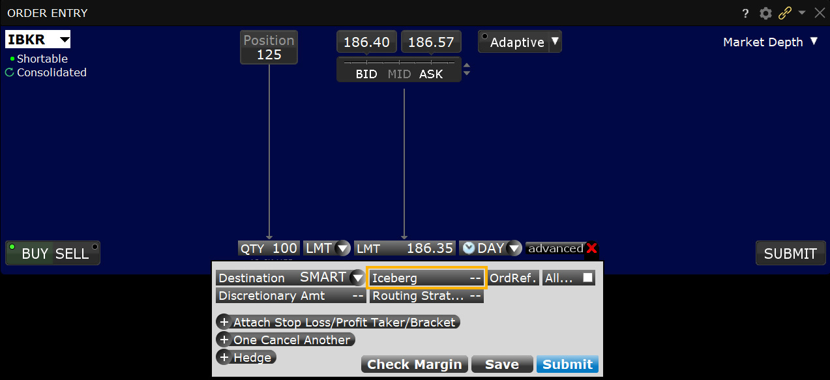
Task: Click the Iceberg input field
Action: click(x=426, y=278)
